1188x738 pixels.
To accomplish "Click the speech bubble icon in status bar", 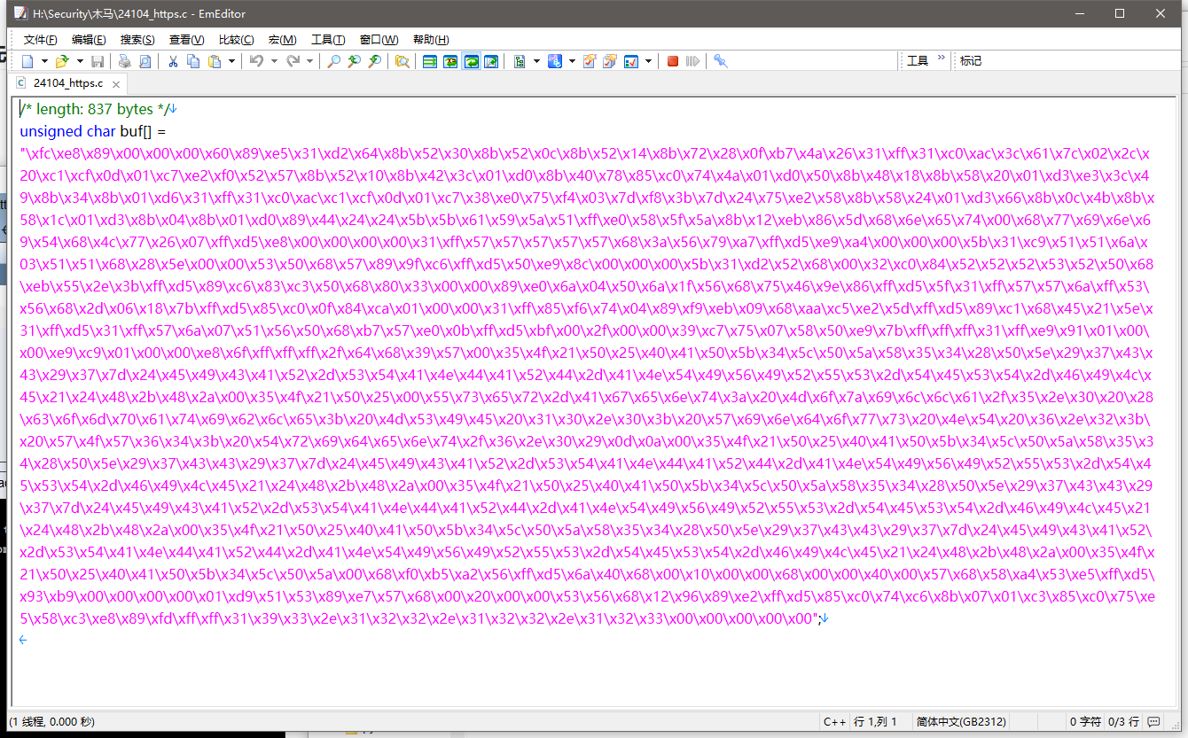I will pyautogui.click(x=1153, y=722).
